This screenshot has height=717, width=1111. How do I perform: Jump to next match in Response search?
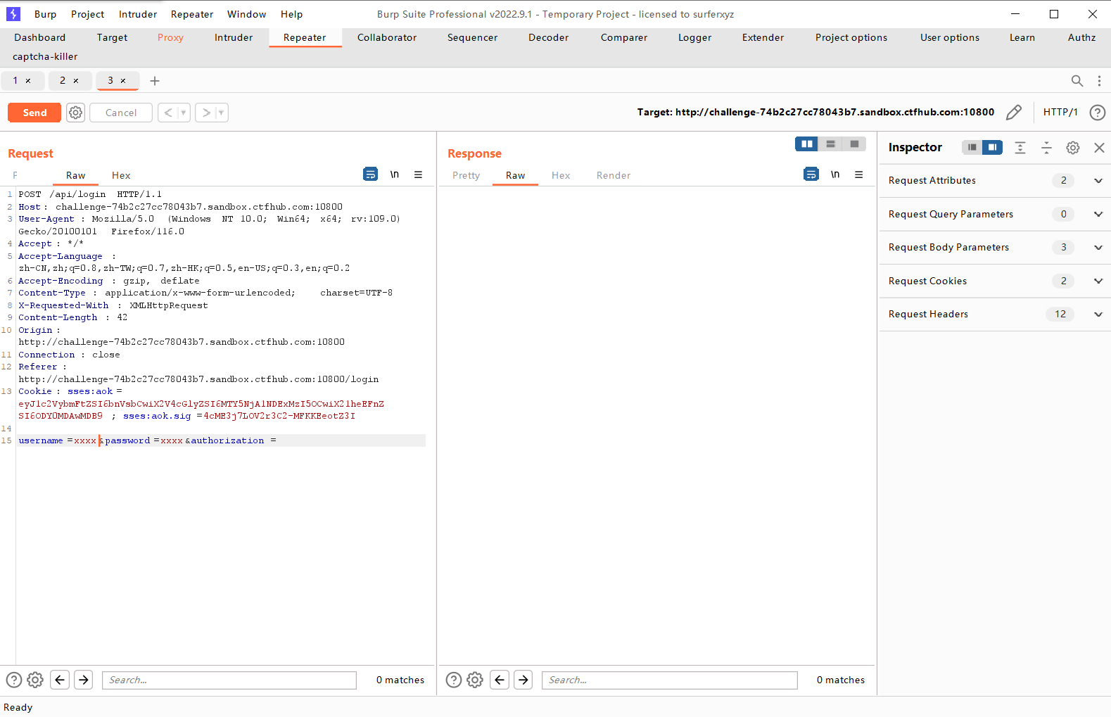(523, 680)
